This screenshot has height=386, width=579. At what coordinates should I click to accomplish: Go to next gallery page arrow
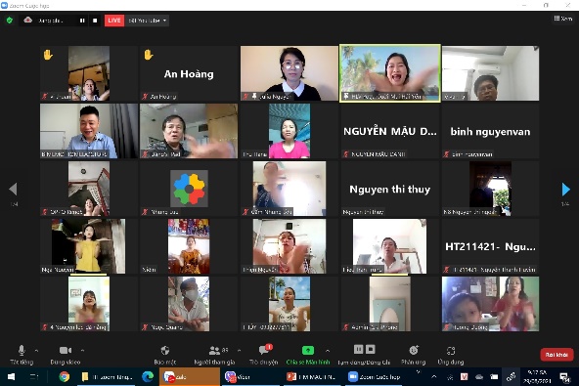point(565,189)
